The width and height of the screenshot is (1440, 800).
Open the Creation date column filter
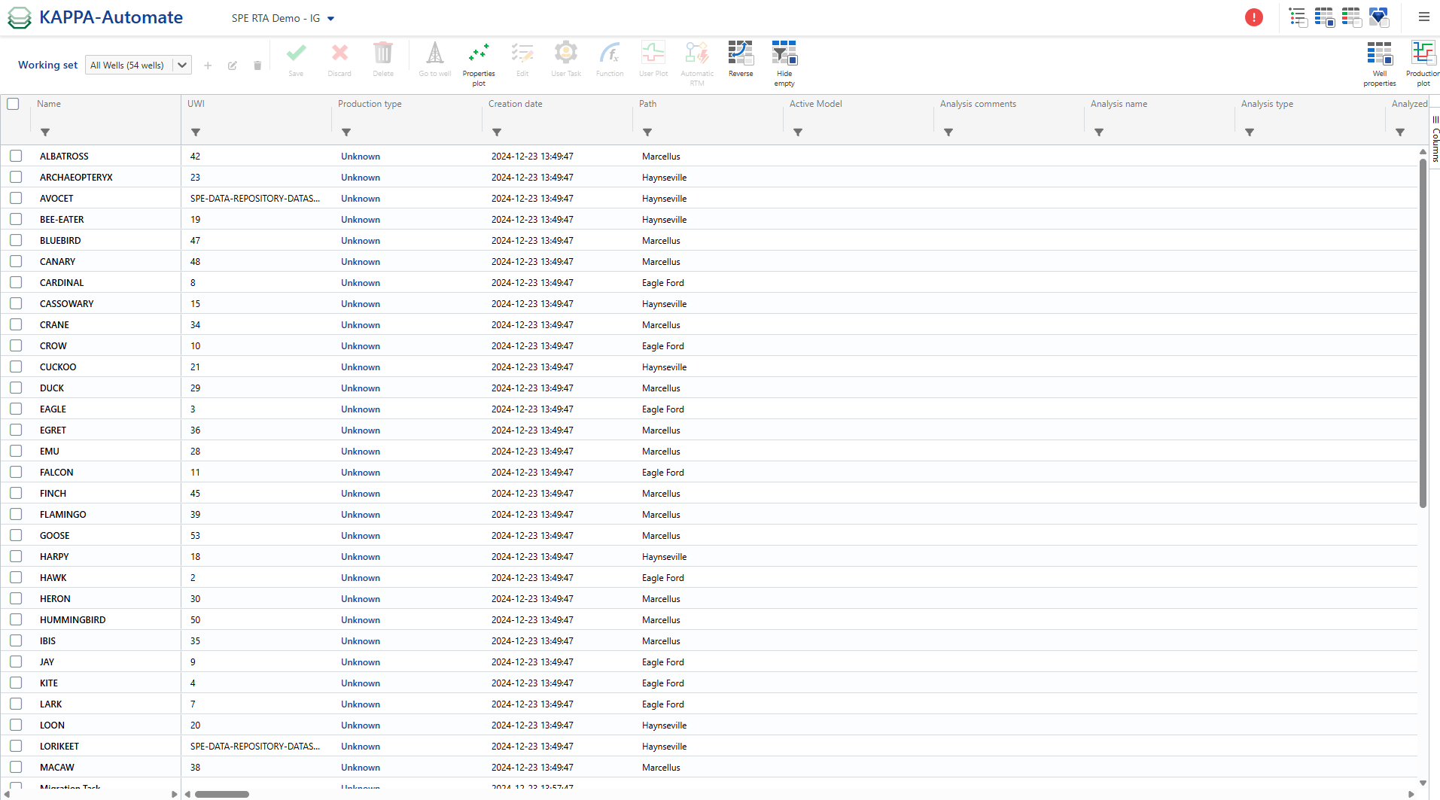497,132
